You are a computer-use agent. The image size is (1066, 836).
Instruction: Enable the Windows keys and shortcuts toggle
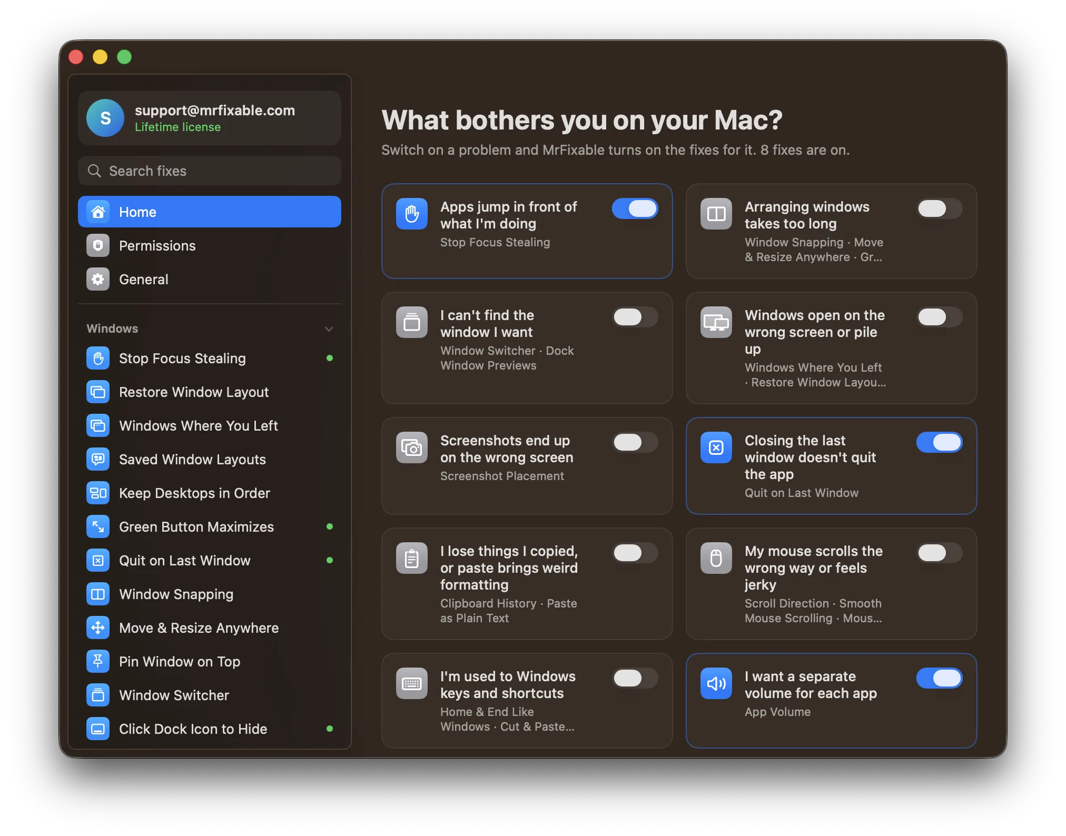(635, 678)
